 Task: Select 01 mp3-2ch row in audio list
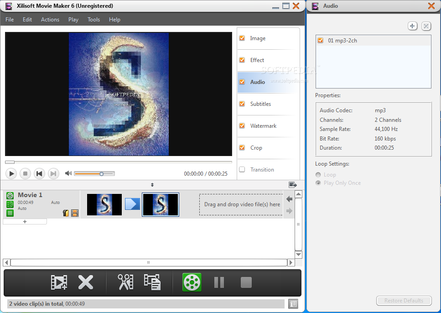coord(374,40)
